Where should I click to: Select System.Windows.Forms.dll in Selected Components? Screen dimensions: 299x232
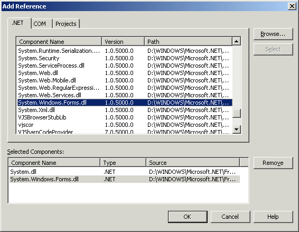[124, 179]
